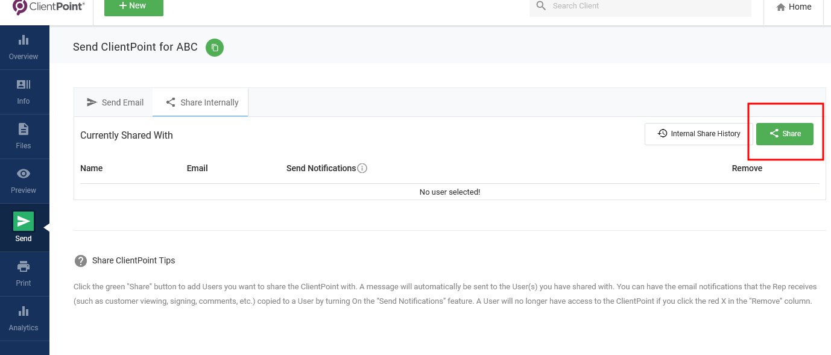Open the Home link
831x355 pixels.
coord(794,7)
